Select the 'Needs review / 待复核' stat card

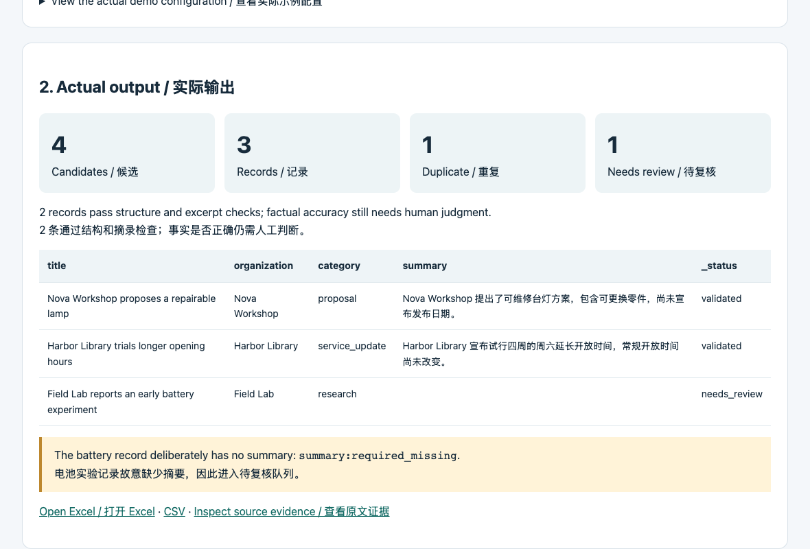pos(683,153)
